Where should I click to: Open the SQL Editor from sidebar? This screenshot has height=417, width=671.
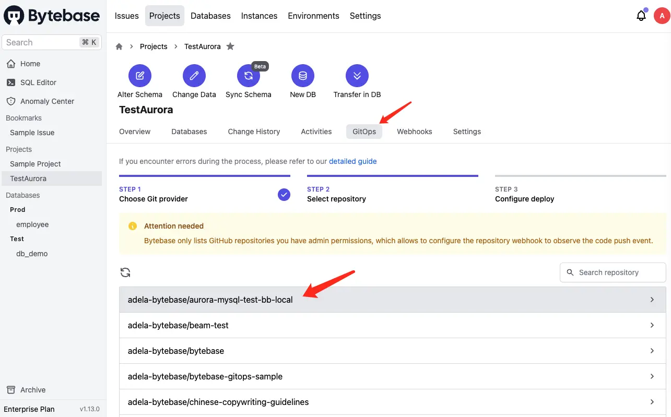39,82
